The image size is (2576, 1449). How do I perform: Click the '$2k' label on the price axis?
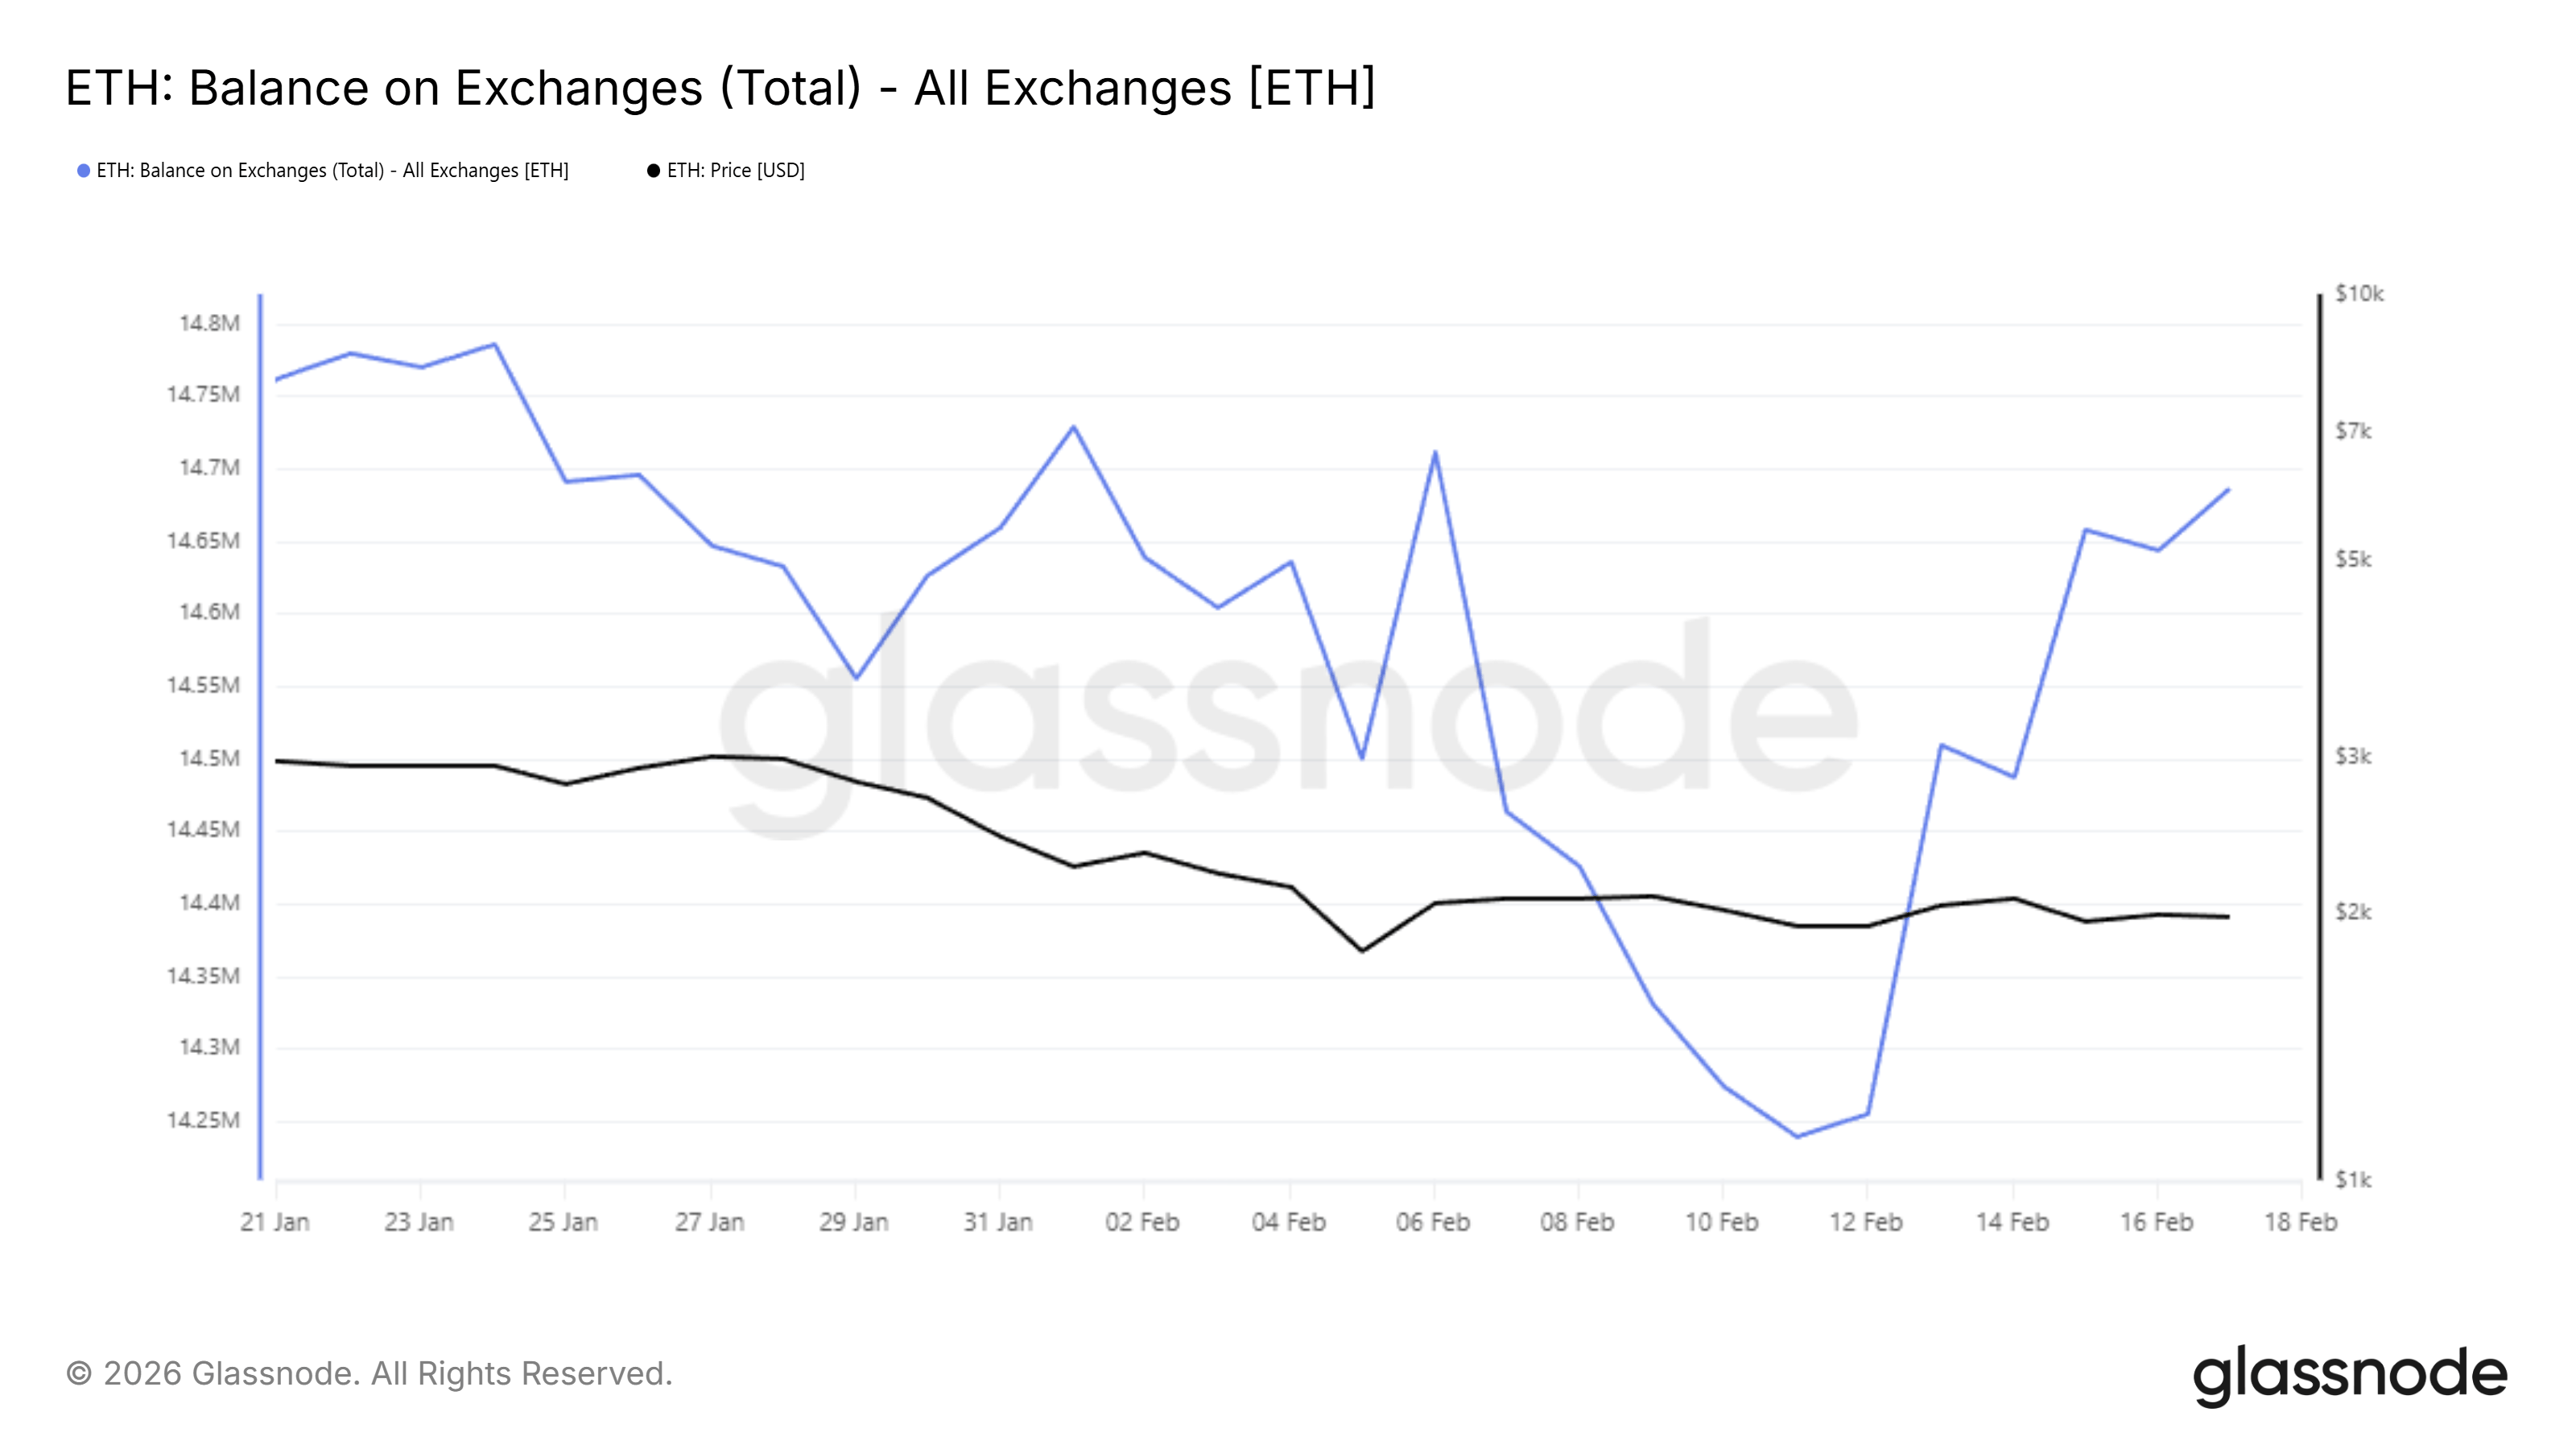[x=2353, y=912]
